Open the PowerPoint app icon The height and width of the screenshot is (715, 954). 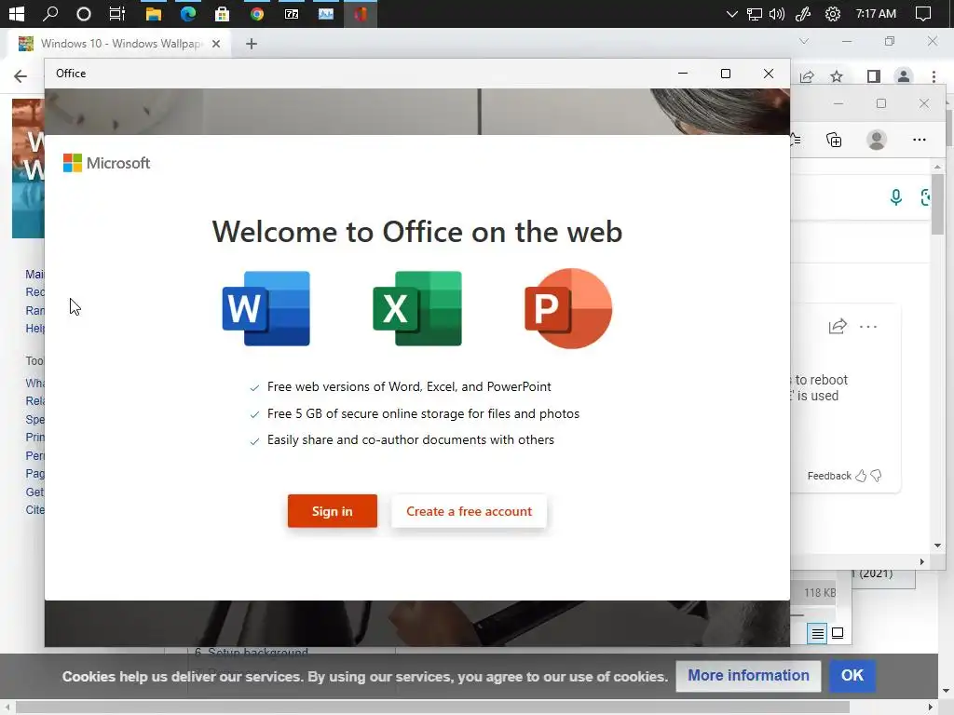tap(568, 308)
